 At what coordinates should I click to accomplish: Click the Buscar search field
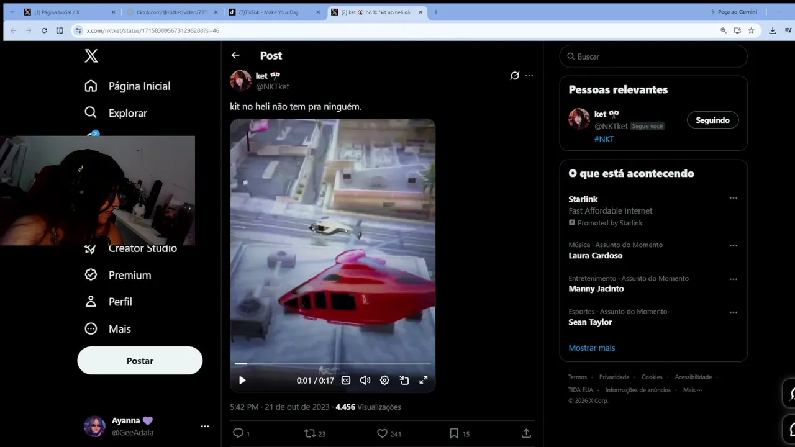point(653,56)
